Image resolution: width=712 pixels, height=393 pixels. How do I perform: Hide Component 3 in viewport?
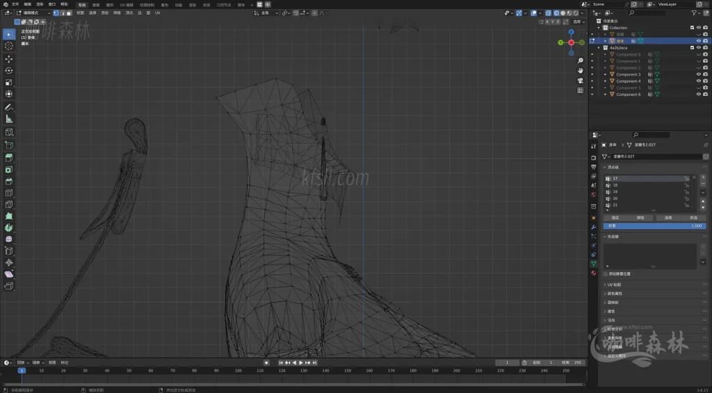click(699, 74)
